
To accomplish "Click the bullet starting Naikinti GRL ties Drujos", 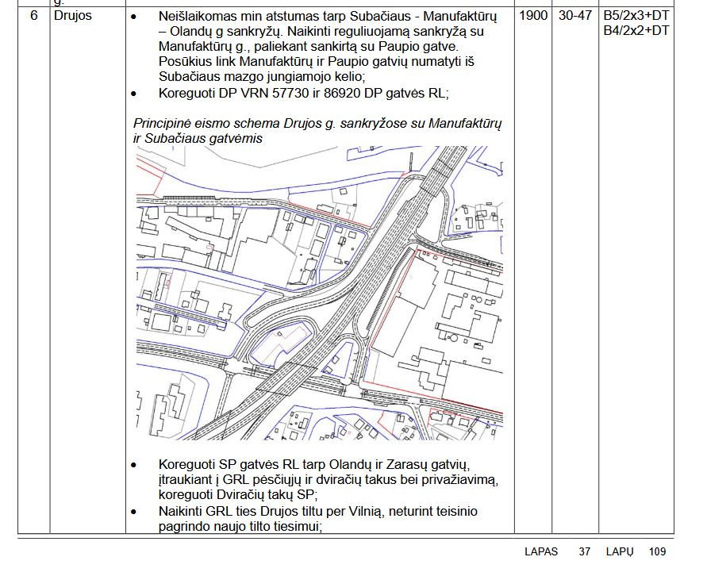I will [317, 518].
